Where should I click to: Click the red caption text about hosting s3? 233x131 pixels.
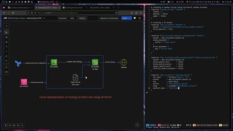pos(75,97)
